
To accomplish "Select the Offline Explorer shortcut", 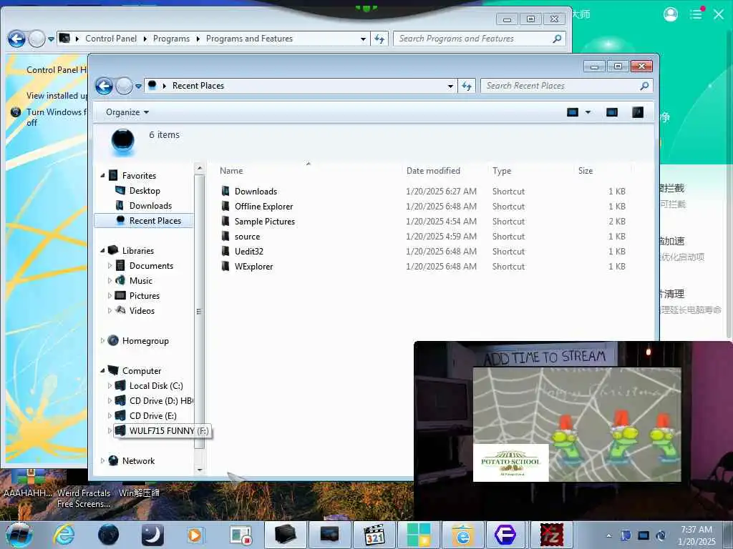I will pos(263,207).
